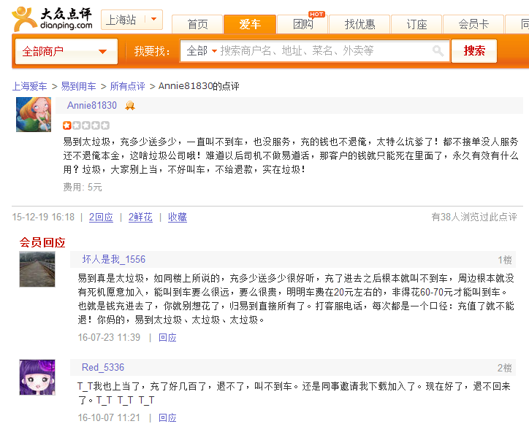The image size is (529, 432).
Task: Open the 团购 tab
Action: coord(302,24)
